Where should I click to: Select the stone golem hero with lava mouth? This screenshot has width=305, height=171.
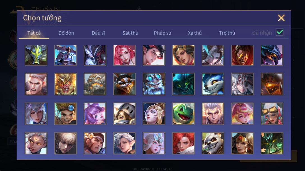point(95,84)
